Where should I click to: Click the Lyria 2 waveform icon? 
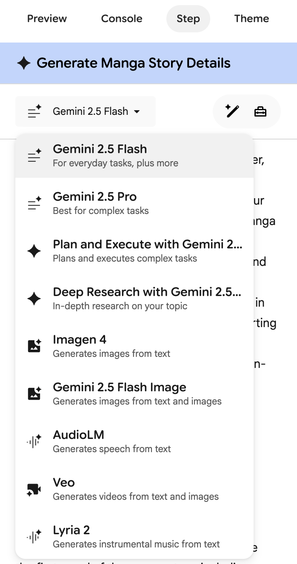34,537
